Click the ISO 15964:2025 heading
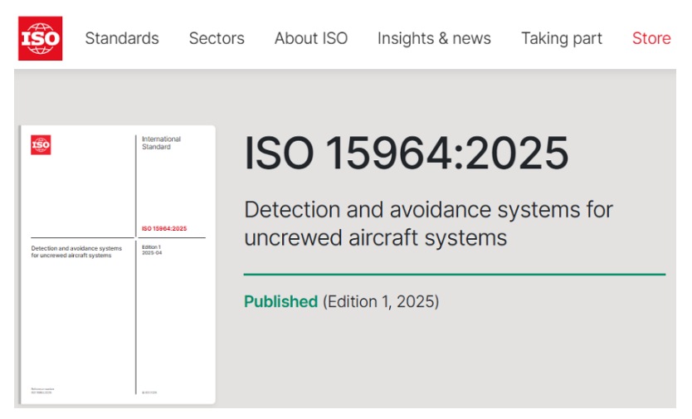 point(407,153)
